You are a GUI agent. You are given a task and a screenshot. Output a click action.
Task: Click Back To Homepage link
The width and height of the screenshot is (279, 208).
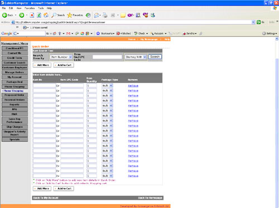pyautogui.click(x=150, y=198)
